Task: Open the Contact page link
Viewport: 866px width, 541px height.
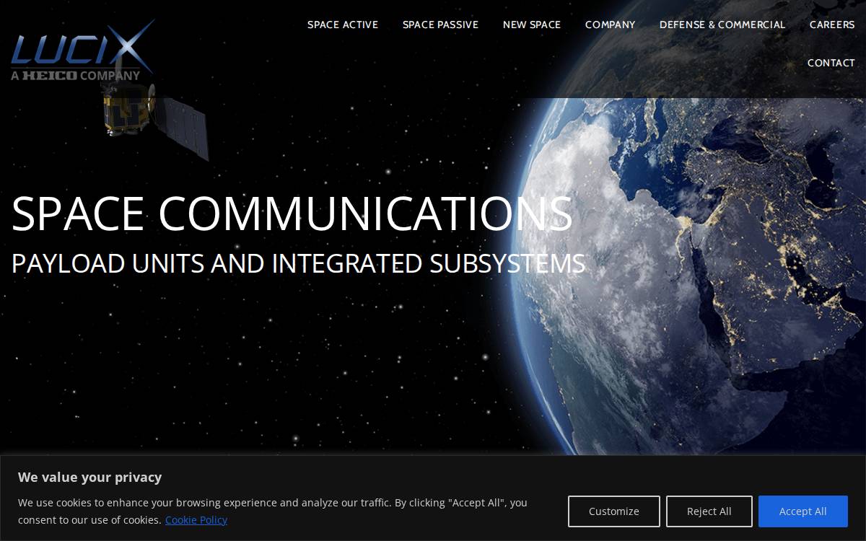Action: coord(831,63)
